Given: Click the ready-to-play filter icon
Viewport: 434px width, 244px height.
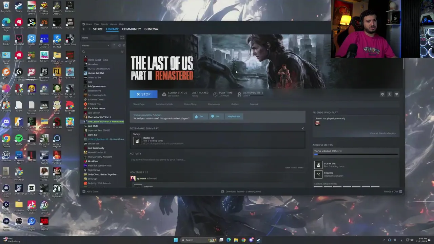Looking at the screenshot, I should pyautogui.click(x=123, y=45).
